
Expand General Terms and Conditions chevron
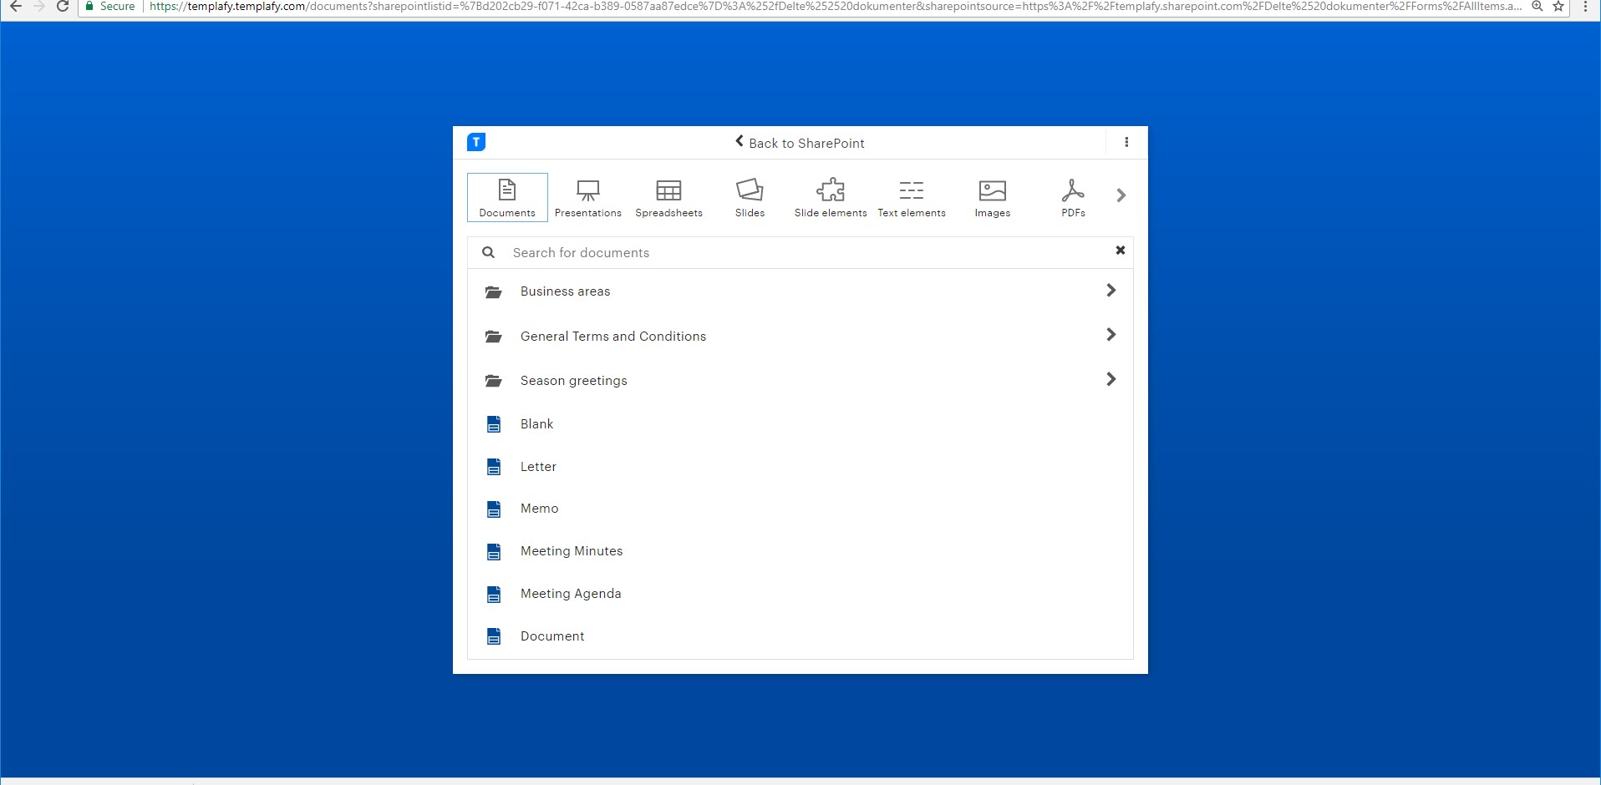coord(1111,335)
